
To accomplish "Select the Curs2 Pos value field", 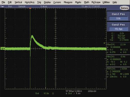I will [x=118, y=29].
